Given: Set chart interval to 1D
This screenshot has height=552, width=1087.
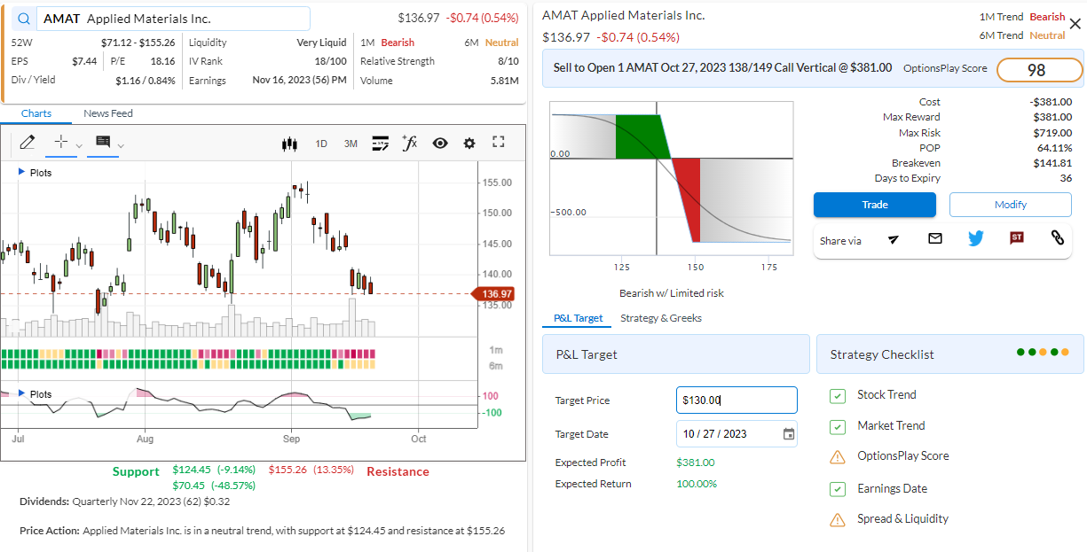Looking at the screenshot, I should pos(321,144).
